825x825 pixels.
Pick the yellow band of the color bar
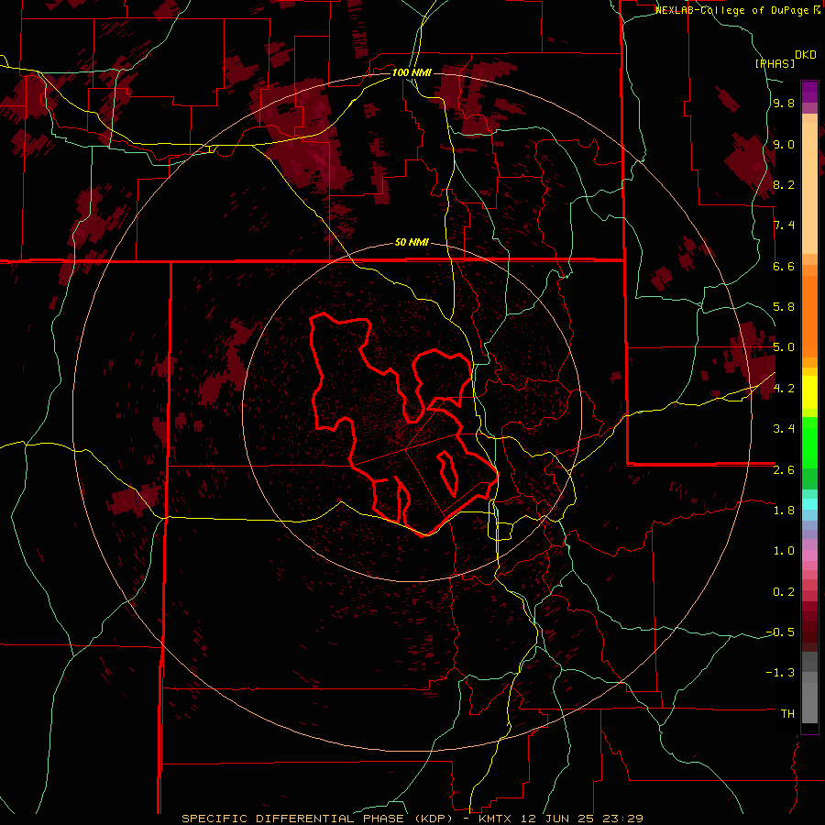(x=809, y=392)
